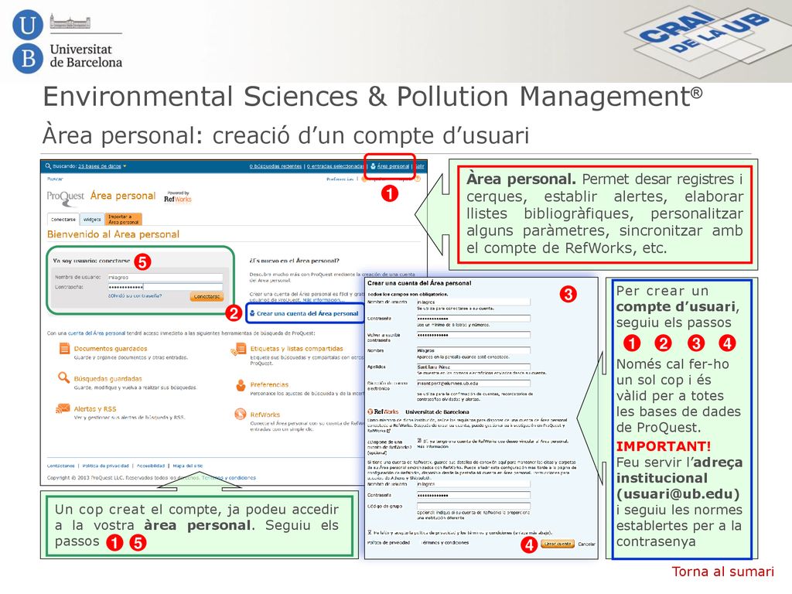
Task: Click the 'Nombre de usuario' login field
Action: tap(166, 278)
